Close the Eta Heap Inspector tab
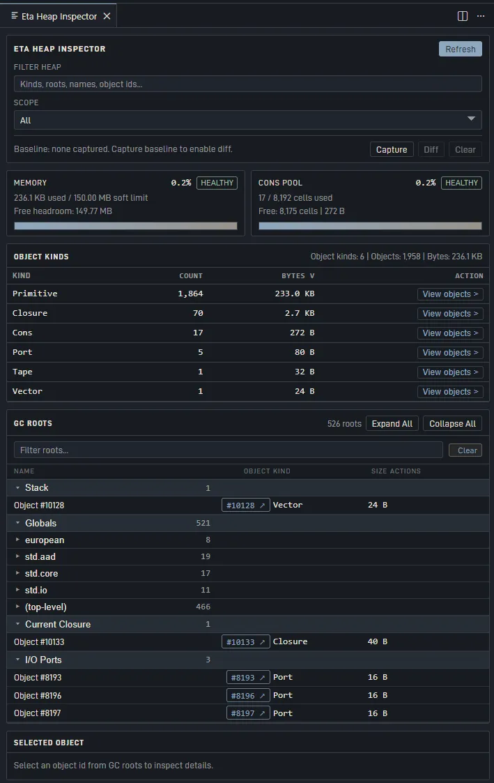The width and height of the screenshot is (494, 783). (107, 16)
